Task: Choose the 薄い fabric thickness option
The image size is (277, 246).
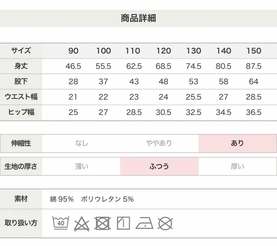Action: [81, 166]
